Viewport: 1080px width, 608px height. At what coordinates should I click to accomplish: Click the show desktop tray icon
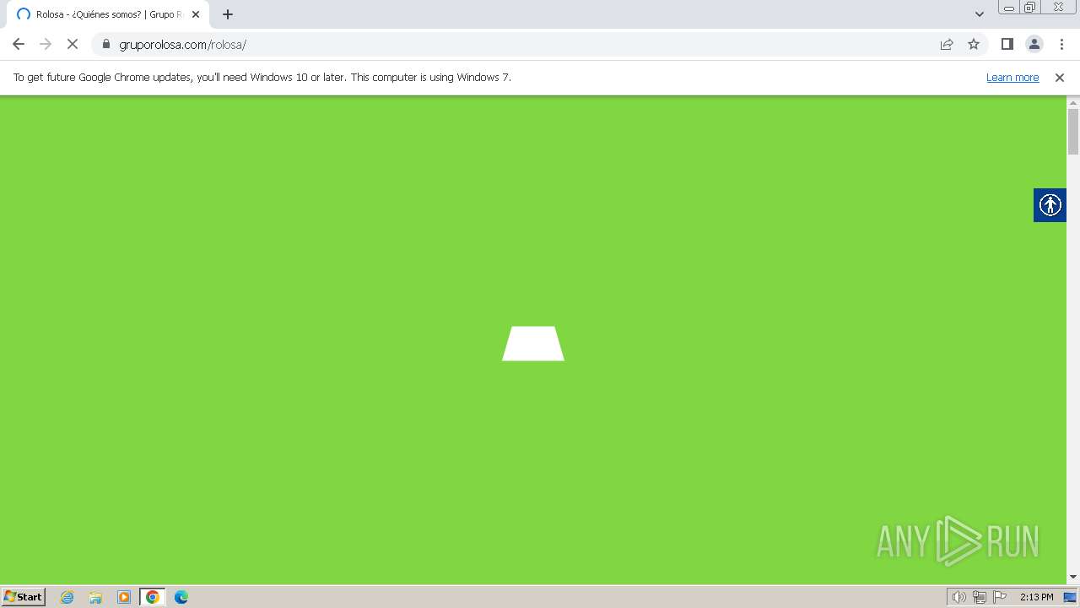coord(1070,597)
